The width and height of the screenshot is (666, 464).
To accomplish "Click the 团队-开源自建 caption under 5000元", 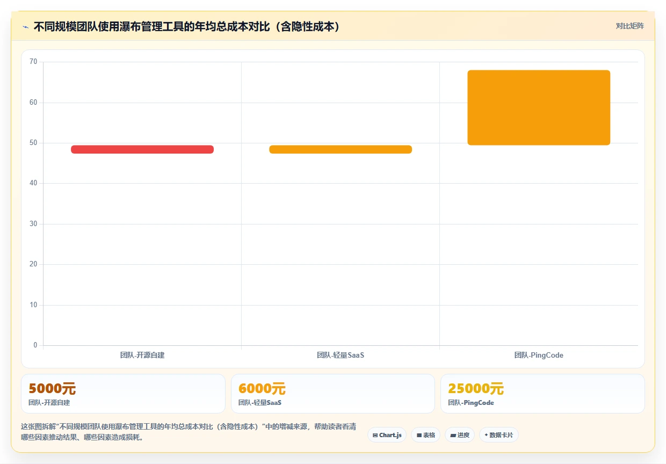I will tap(49, 403).
